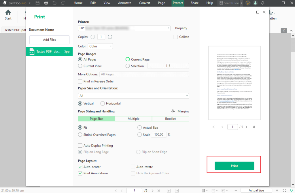Click the Redo arrow icon
295x193 pixels.
(63, 3)
